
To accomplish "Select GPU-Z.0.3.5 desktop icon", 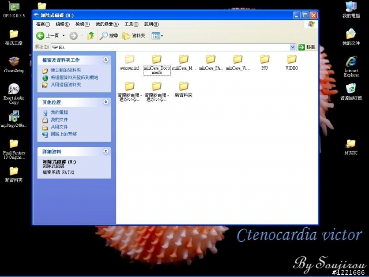I will pyautogui.click(x=14, y=10).
